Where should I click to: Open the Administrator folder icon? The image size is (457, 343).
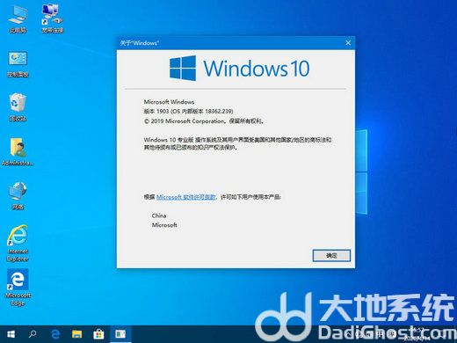pyautogui.click(x=18, y=152)
